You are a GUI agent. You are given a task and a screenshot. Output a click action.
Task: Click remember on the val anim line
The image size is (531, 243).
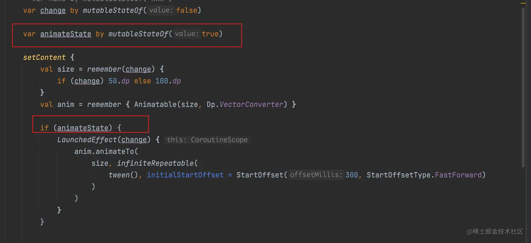click(104, 104)
